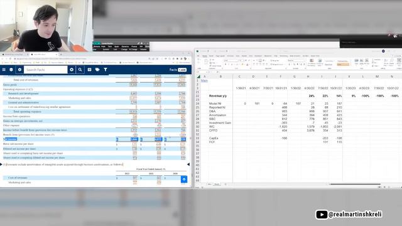Image resolution: width=402 pixels, height=226 pixels.
Task: Click Cost of revenues in amortization table
Action: coord(18,178)
